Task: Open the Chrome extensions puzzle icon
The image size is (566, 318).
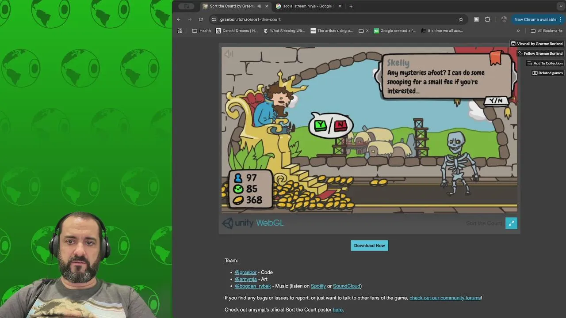Action: pos(488,19)
